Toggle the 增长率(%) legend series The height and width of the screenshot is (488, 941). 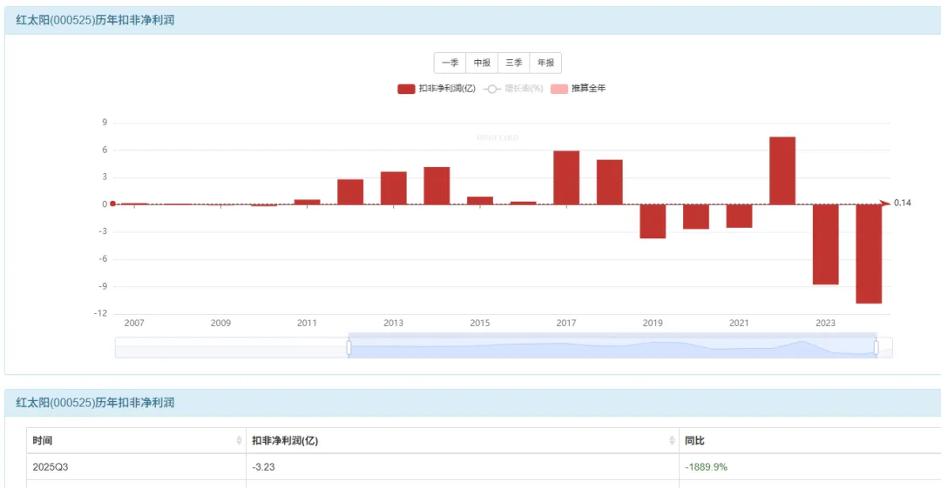tap(513, 89)
